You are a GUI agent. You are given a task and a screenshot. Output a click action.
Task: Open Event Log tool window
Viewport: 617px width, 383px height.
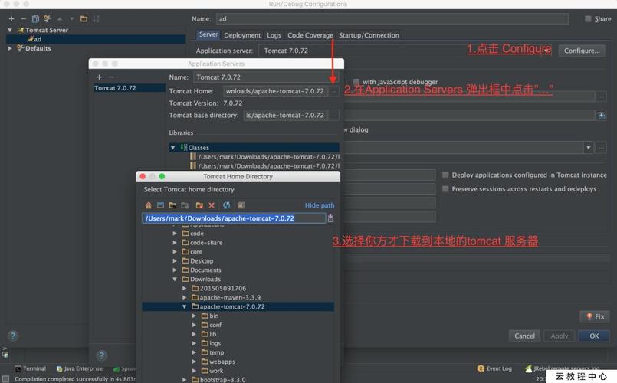click(x=494, y=369)
